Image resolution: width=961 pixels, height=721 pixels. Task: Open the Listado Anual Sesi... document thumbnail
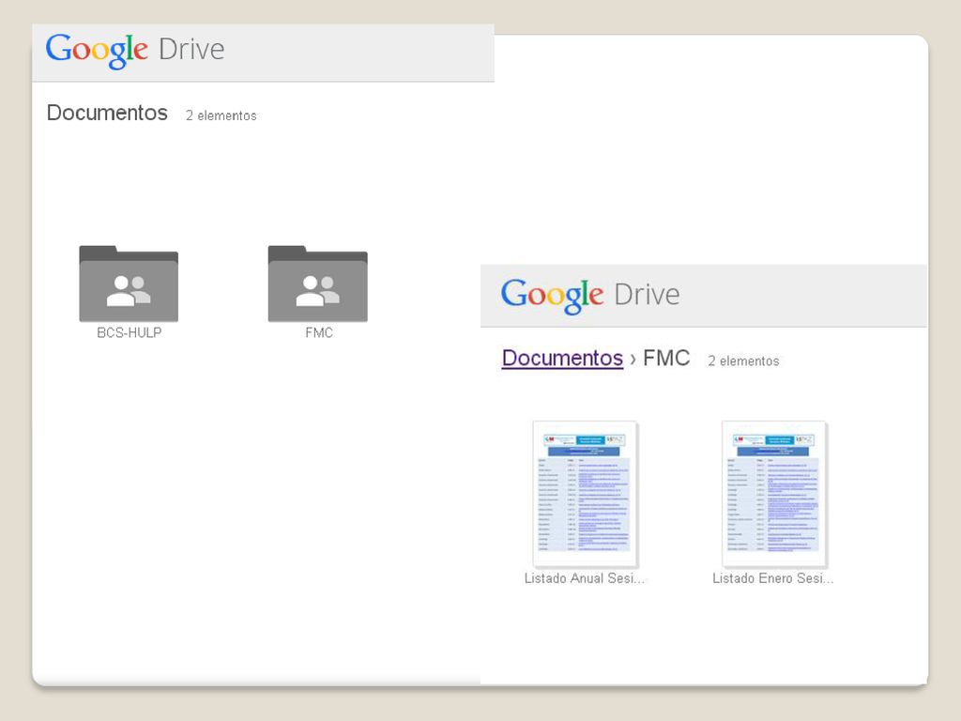586,494
